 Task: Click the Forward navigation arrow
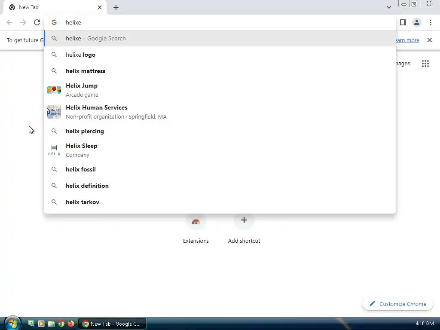point(23,22)
